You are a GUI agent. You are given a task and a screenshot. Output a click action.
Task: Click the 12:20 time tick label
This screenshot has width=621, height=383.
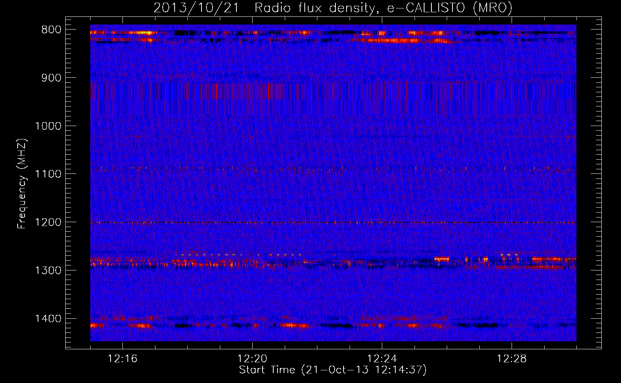click(252, 359)
